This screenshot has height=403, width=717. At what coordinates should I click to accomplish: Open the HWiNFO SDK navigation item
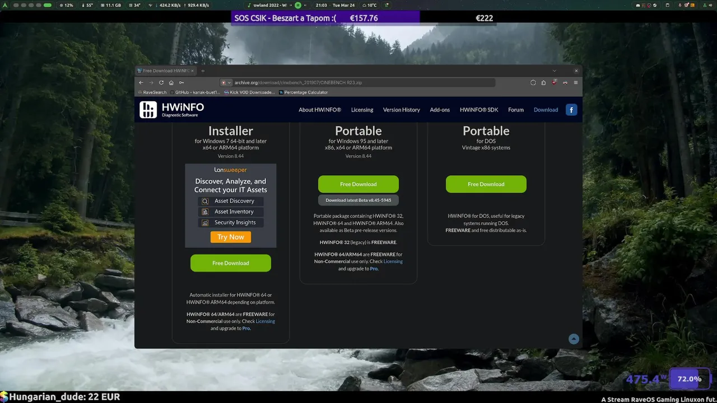point(479,110)
